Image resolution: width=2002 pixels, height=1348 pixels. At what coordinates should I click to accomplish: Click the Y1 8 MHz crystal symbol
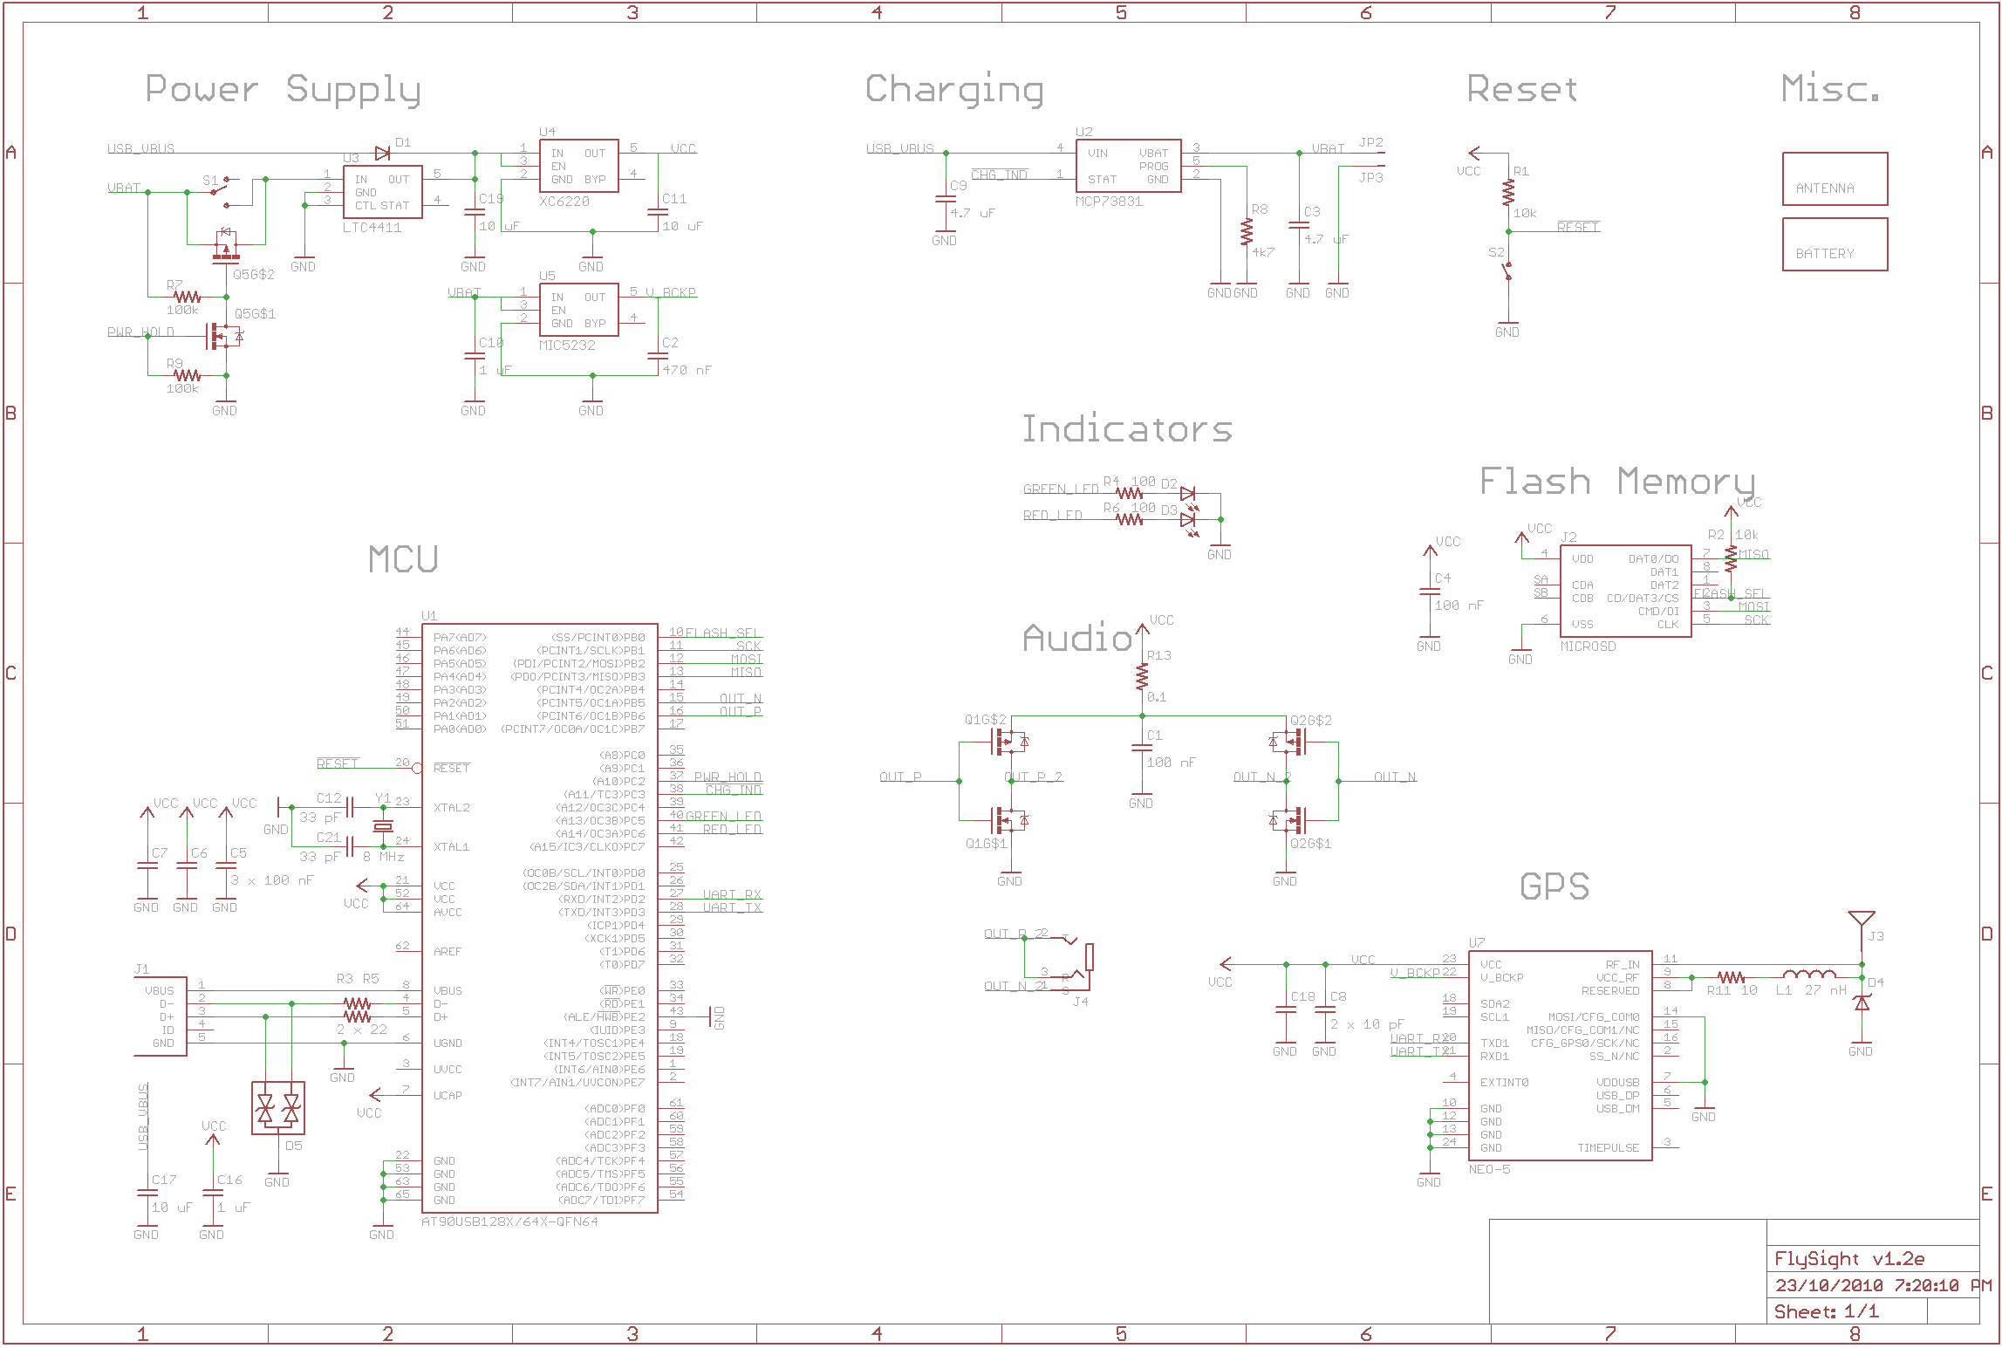tap(382, 825)
